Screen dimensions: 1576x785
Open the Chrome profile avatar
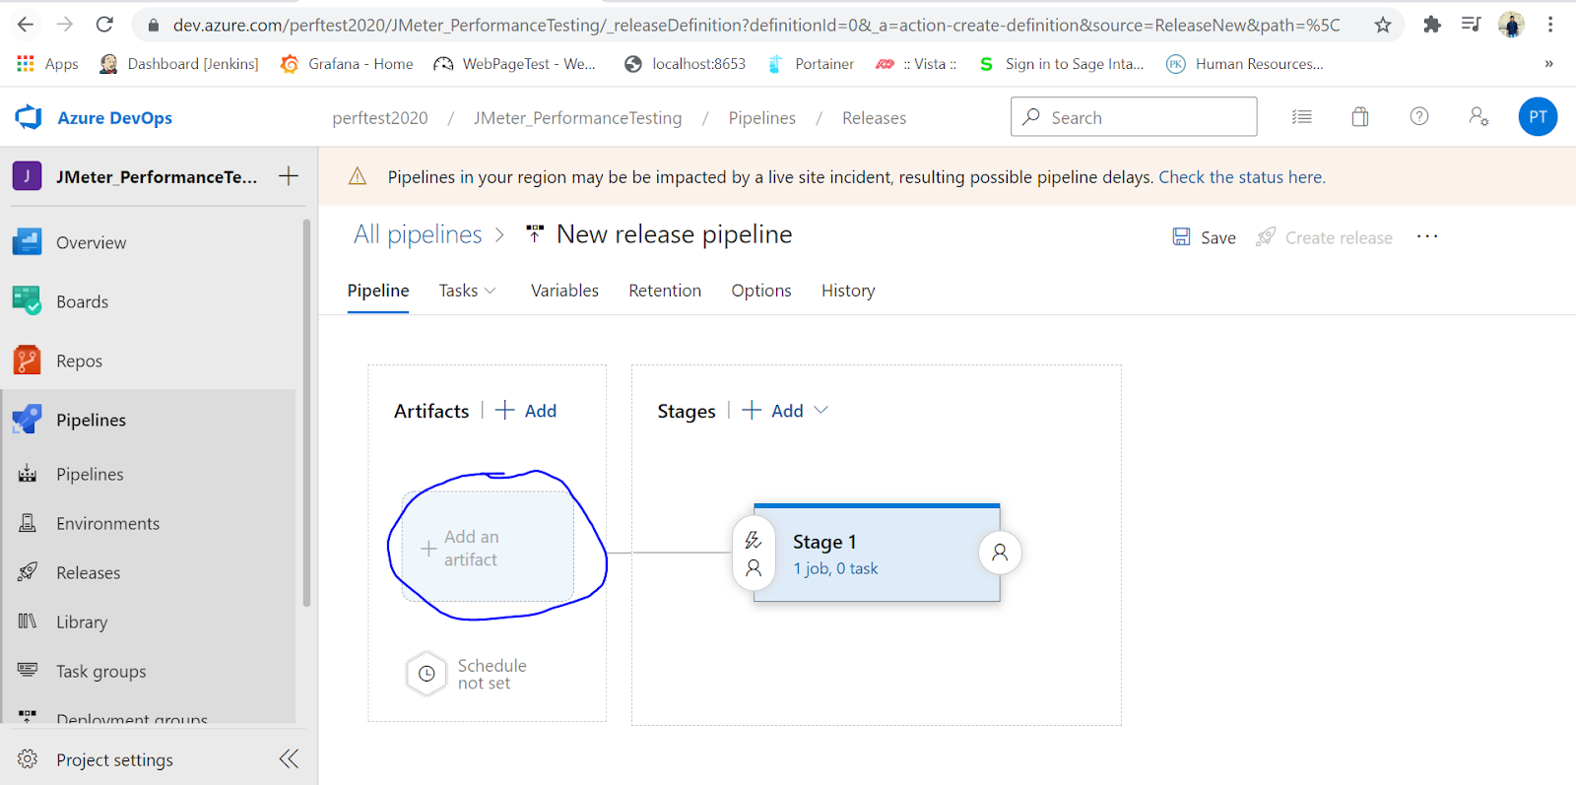click(x=1511, y=25)
